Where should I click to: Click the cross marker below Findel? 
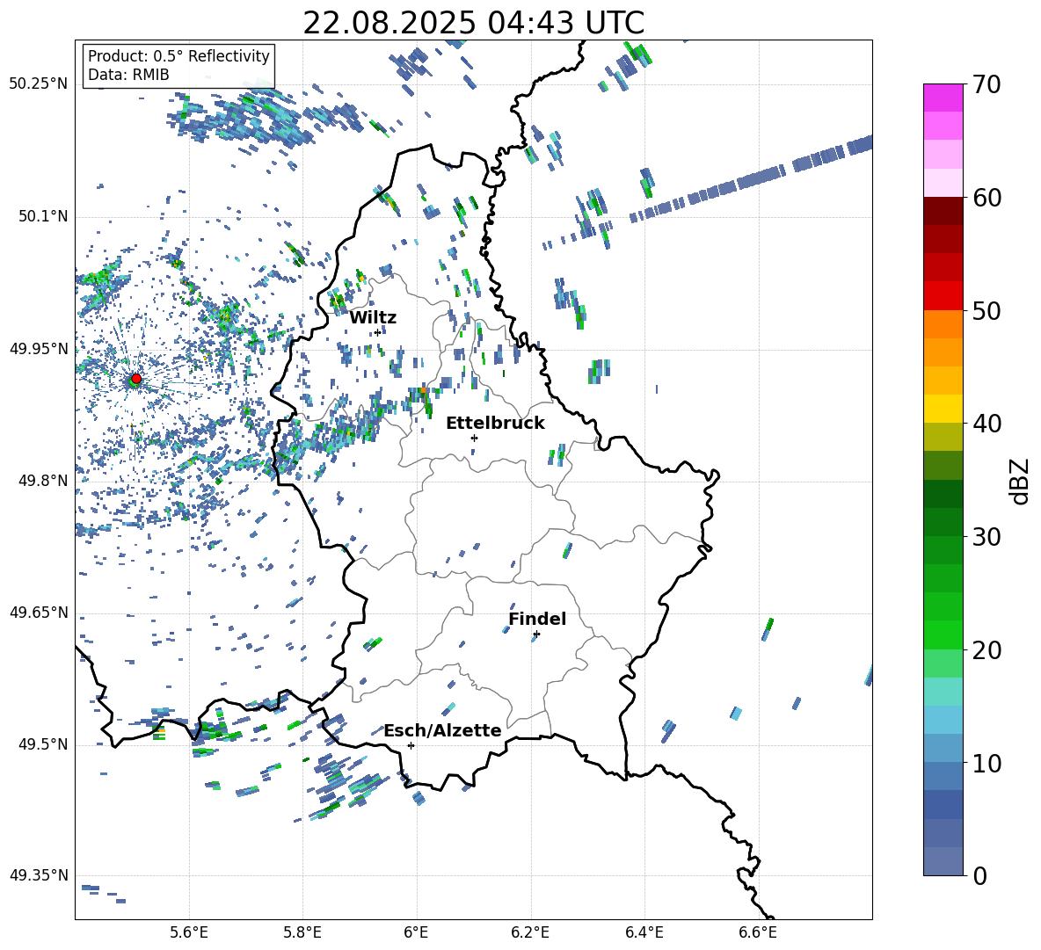pyautogui.click(x=536, y=635)
